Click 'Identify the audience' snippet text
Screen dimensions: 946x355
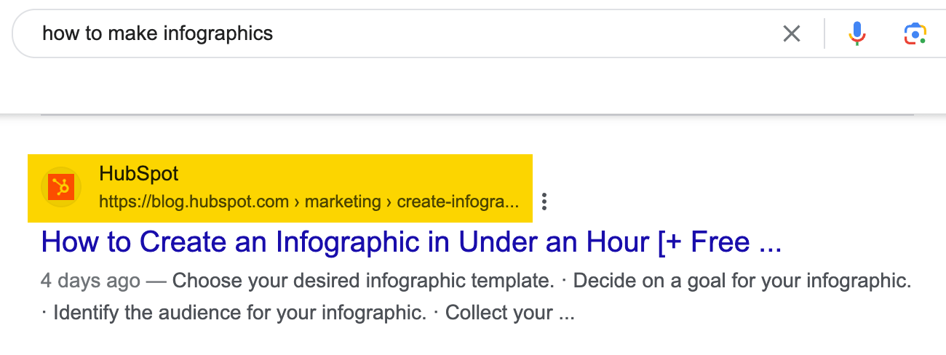click(239, 314)
